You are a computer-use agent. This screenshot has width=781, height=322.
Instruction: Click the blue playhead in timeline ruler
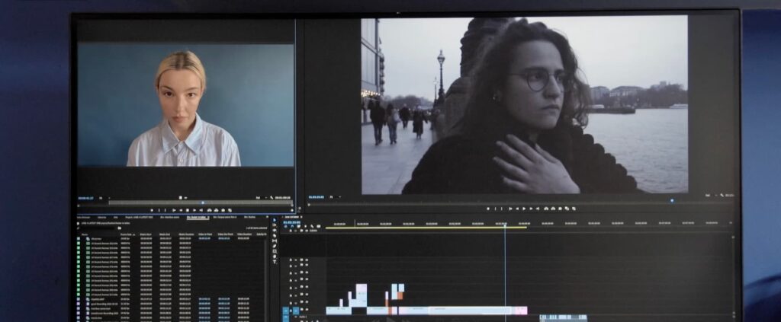pyautogui.click(x=504, y=225)
